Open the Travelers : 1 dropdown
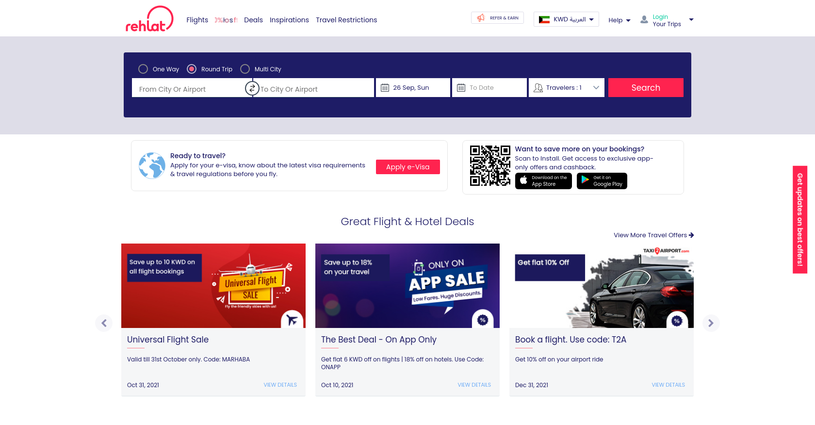 (567, 88)
